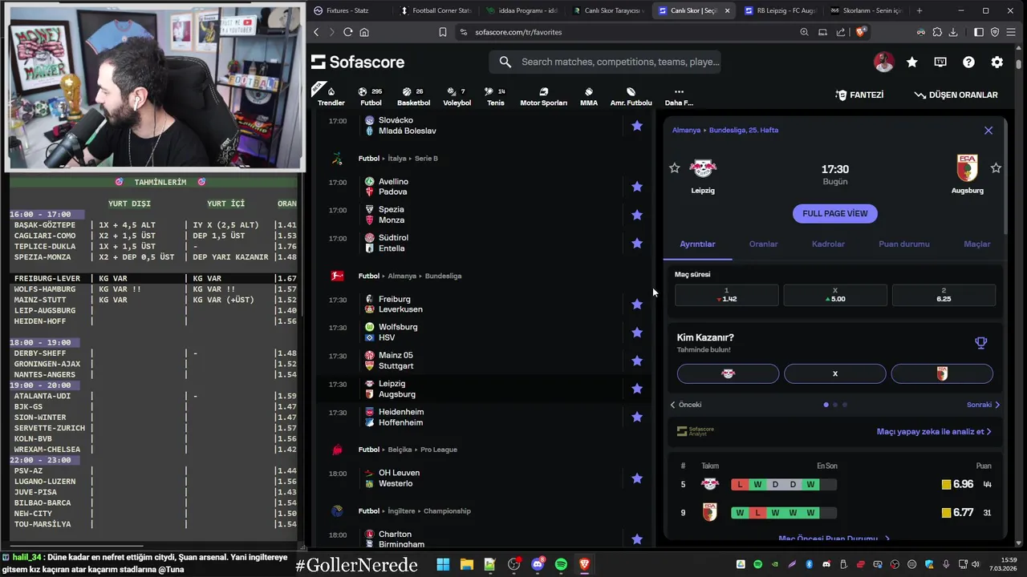Click the FULL PAGE VİEW button
1027x577 pixels.
click(x=835, y=213)
